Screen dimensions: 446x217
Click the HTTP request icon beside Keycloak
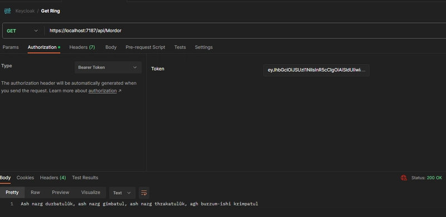pos(7,11)
